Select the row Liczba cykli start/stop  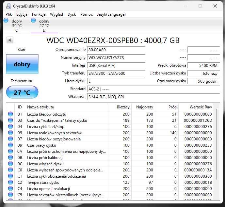pyautogui.click(x=110, y=127)
